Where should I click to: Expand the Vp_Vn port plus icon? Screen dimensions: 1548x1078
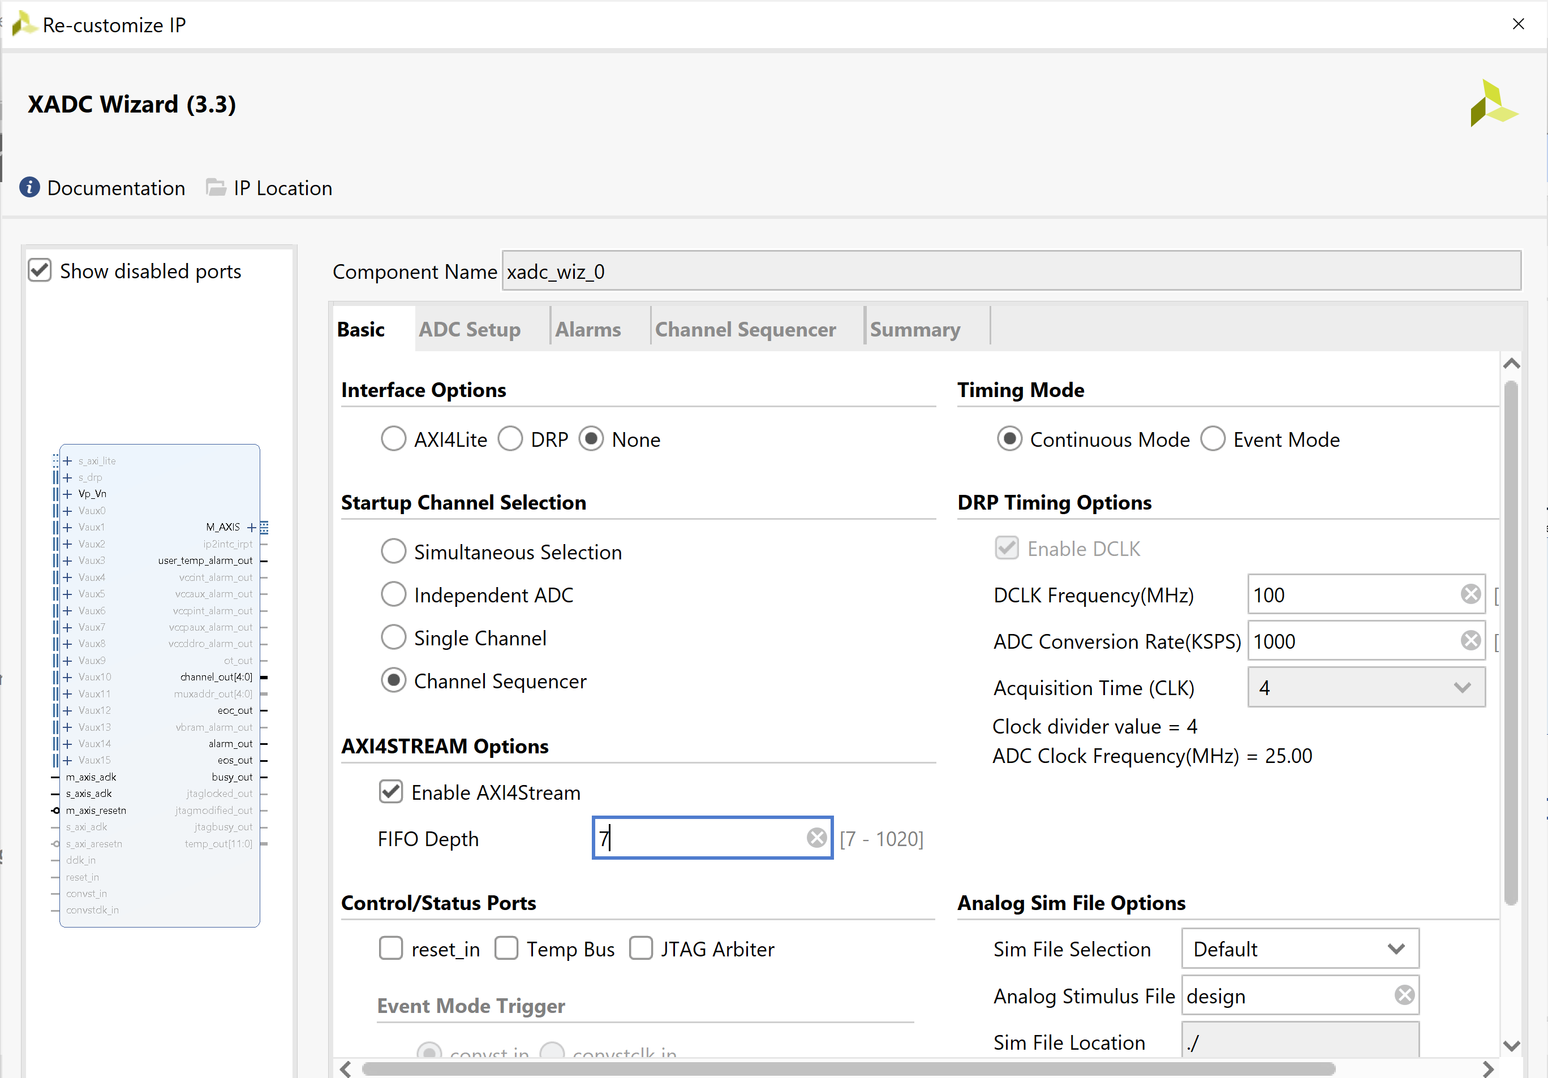[x=67, y=494]
